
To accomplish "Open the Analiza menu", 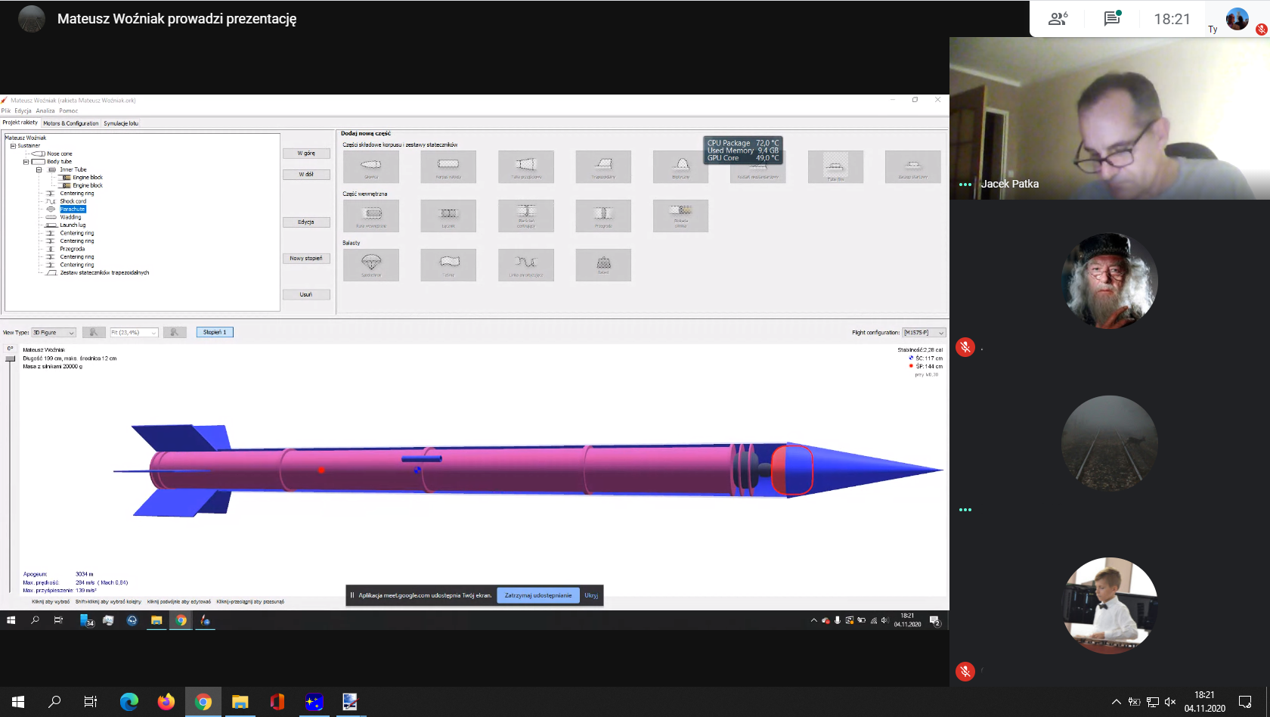I will coord(45,110).
